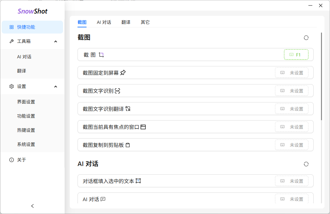Edit the F1 hotkey for 截图
The image size is (330, 214).
pyautogui.click(x=296, y=55)
